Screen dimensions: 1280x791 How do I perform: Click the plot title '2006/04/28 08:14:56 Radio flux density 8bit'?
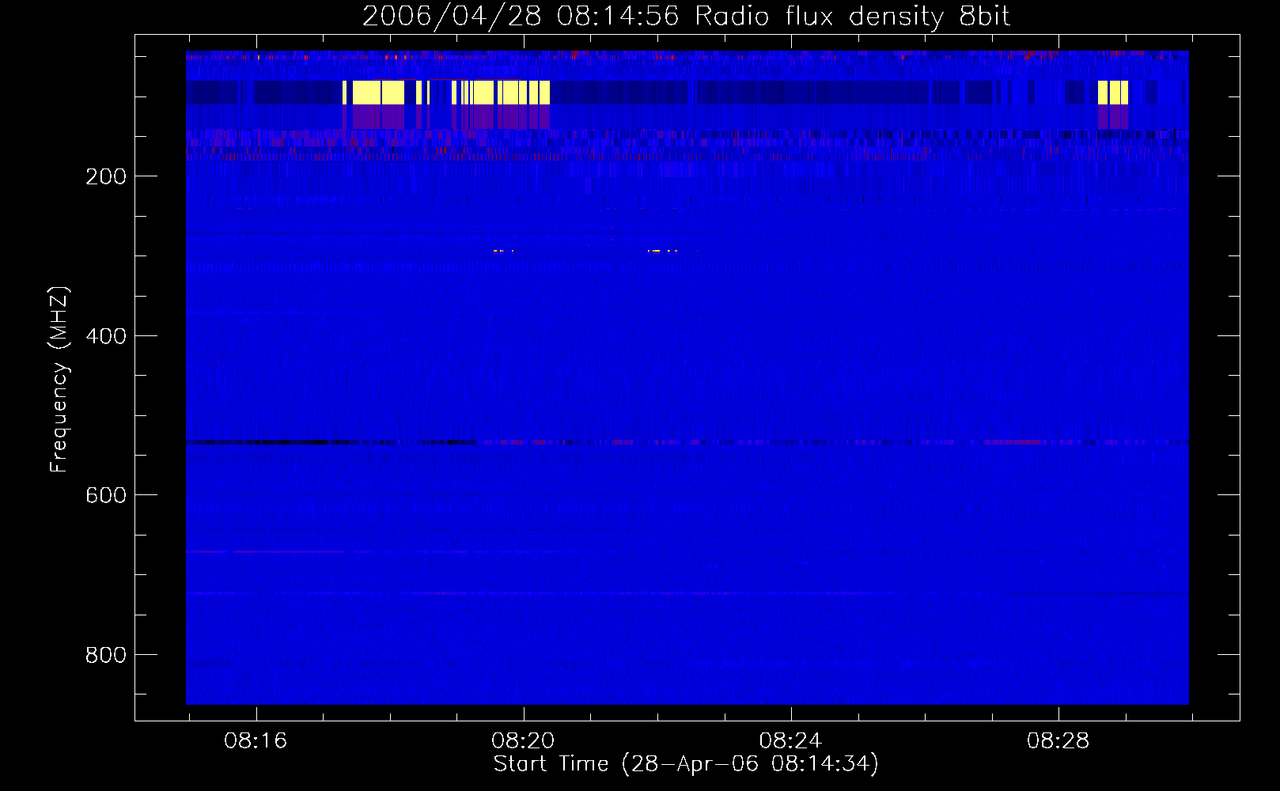click(x=686, y=16)
